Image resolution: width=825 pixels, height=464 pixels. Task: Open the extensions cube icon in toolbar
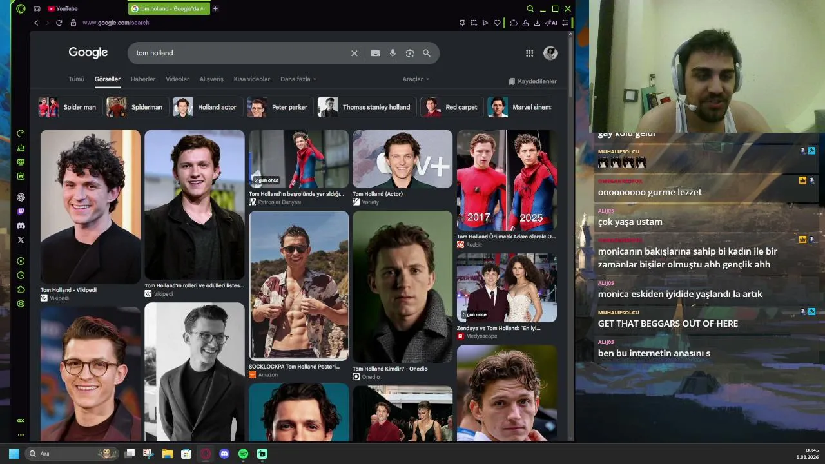pos(514,23)
